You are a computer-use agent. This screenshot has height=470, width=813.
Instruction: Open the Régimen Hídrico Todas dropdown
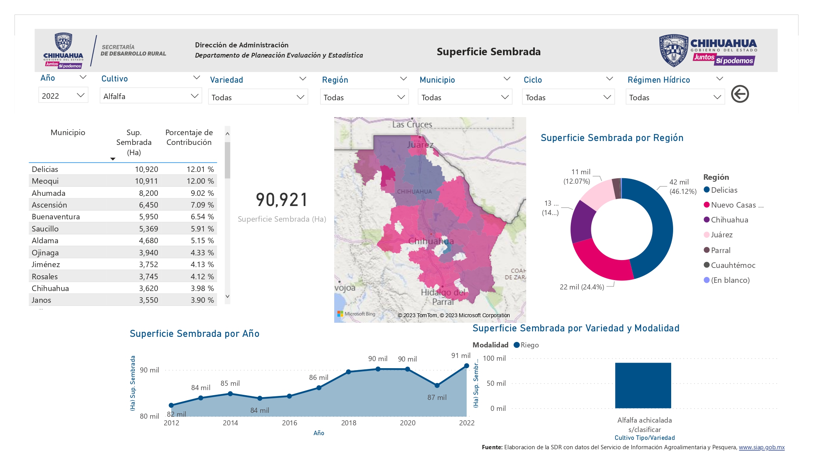click(x=675, y=97)
